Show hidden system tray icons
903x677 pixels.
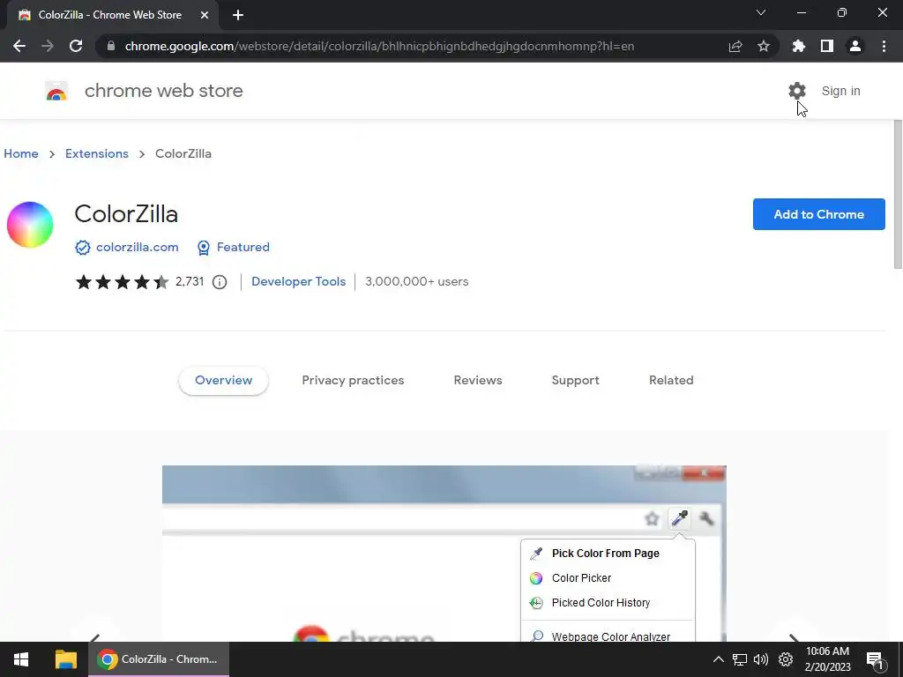pos(718,659)
